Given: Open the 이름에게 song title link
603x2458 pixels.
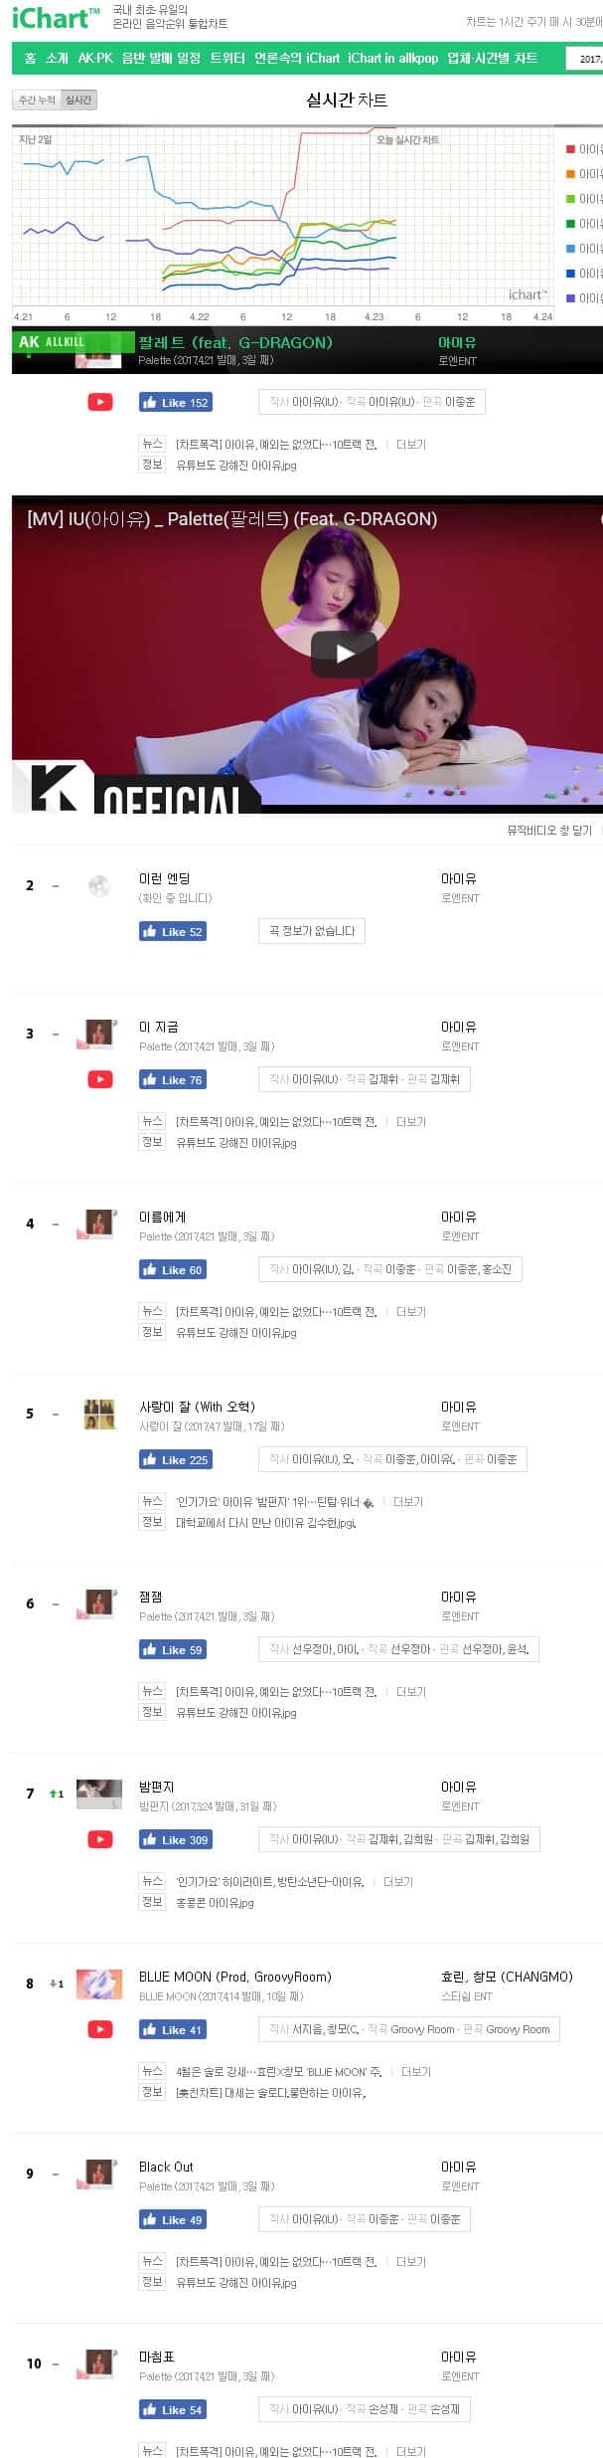Looking at the screenshot, I should click(x=163, y=1217).
